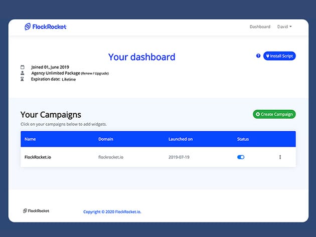Click the hourglass icon beside Expiration date
The height and width of the screenshot is (237, 316).
22,79
